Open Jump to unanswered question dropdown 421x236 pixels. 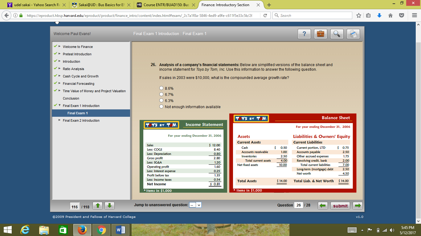pos(195,205)
